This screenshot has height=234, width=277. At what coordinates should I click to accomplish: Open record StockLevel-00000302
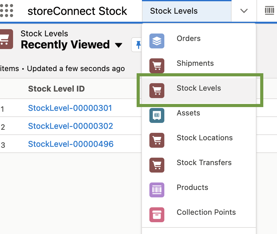tap(70, 126)
